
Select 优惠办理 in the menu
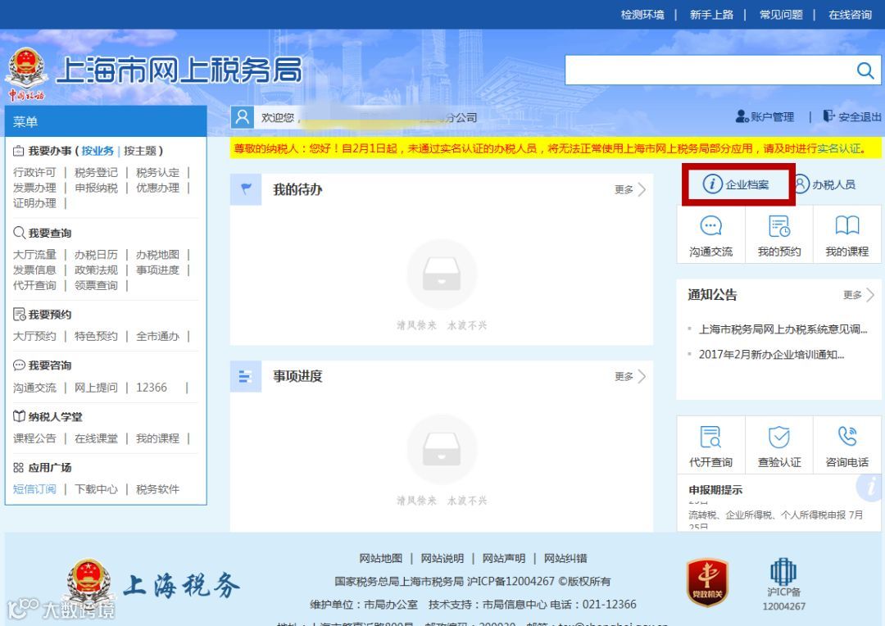(157, 188)
